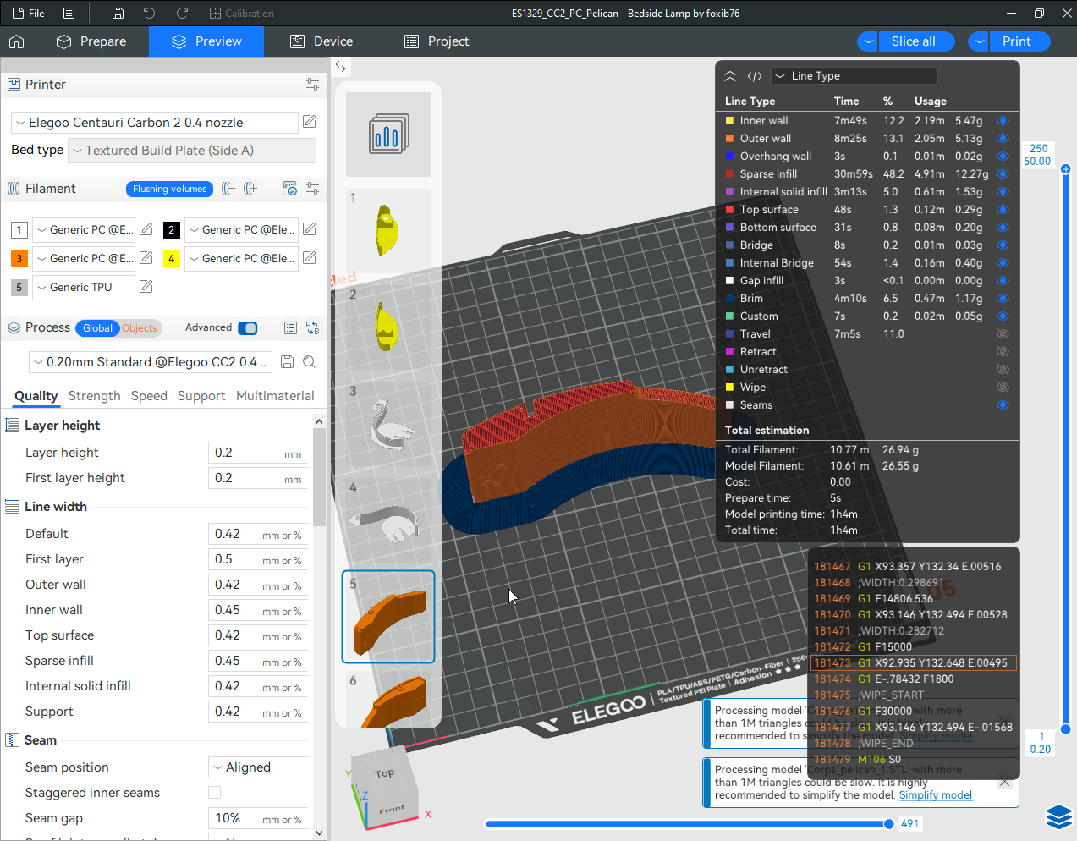Edit filament 1 preset icon
This screenshot has width=1077, height=841.
[x=146, y=229]
